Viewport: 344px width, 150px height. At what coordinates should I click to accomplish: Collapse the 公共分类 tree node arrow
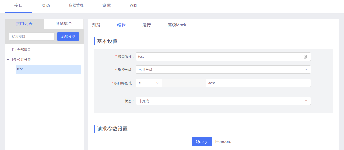point(8,60)
